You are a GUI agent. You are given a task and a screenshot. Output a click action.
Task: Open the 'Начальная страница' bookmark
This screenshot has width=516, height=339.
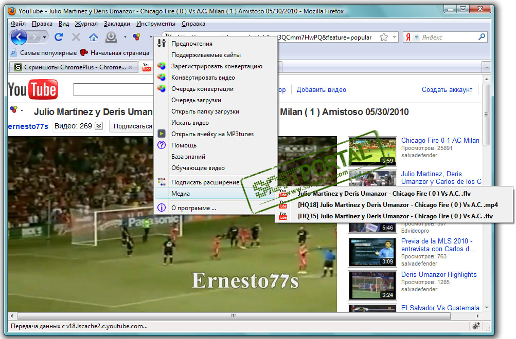[115, 52]
